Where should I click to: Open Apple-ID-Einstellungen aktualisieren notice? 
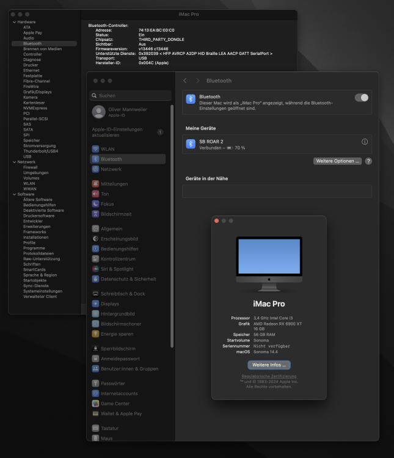click(x=128, y=133)
